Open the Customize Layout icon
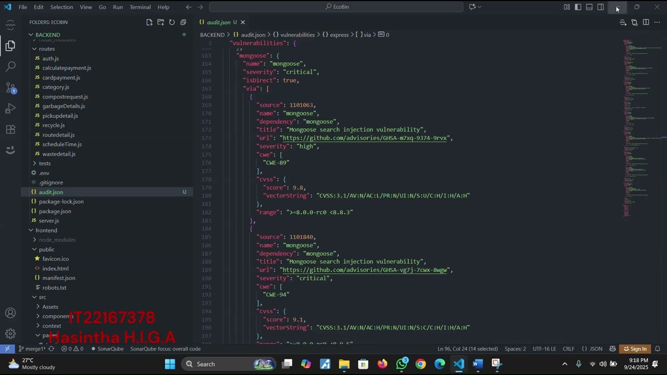This screenshot has width=667, height=375. tap(566, 7)
